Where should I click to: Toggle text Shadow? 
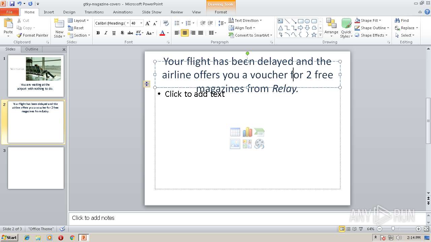122,33
